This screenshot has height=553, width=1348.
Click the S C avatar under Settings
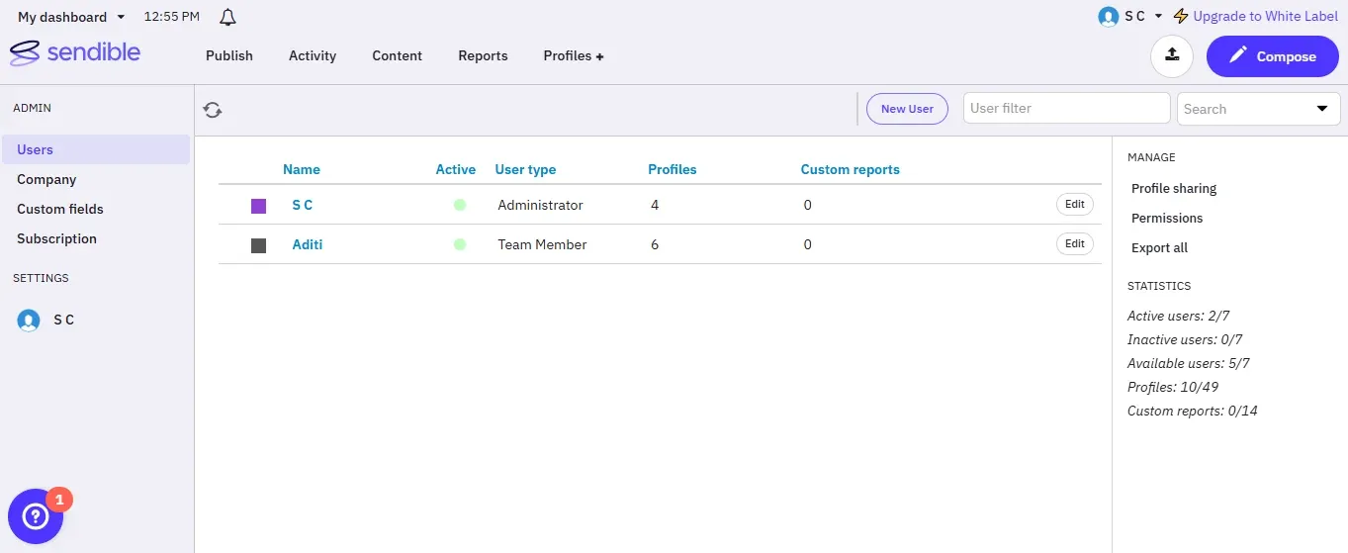[x=29, y=321]
